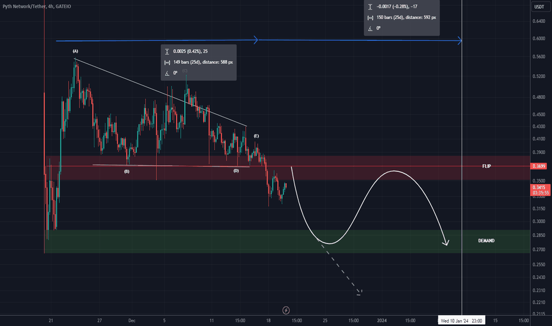Select the green demand zone rectangle
The width and height of the screenshot is (552, 326).
[287, 241]
